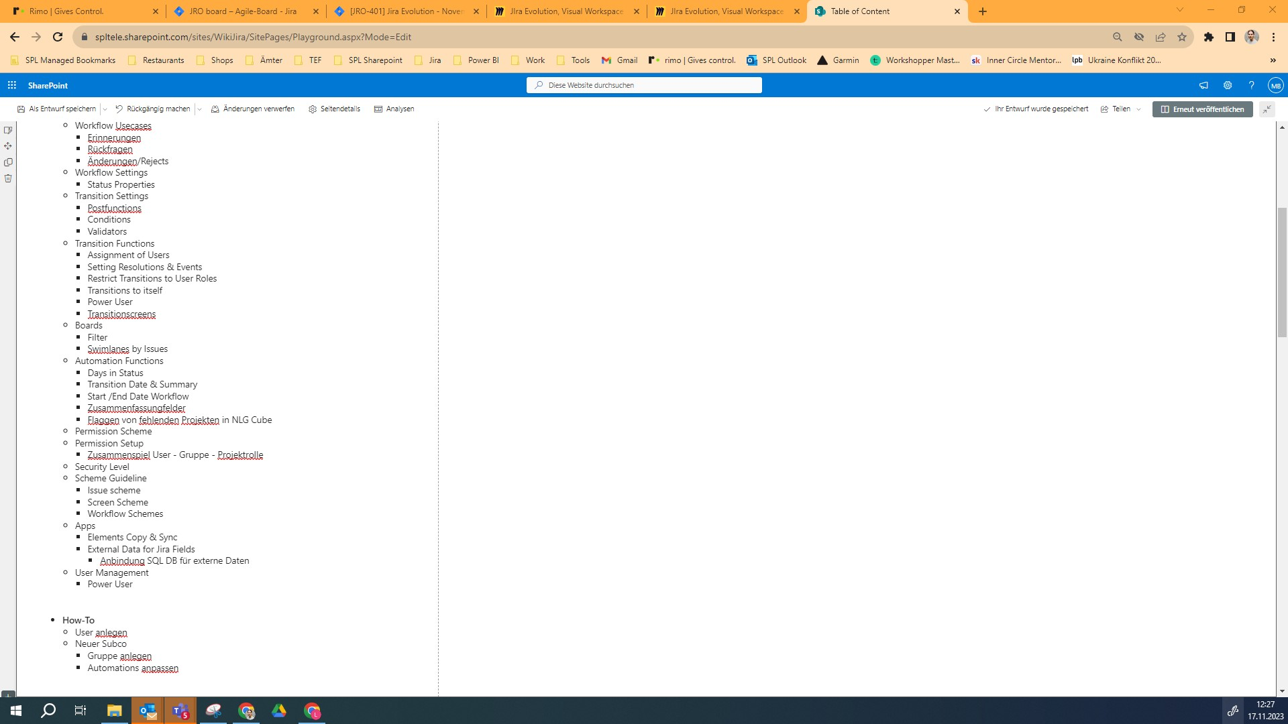Click the 'Swimlanes by Issues' list item
The image size is (1288, 724).
pyautogui.click(x=127, y=349)
